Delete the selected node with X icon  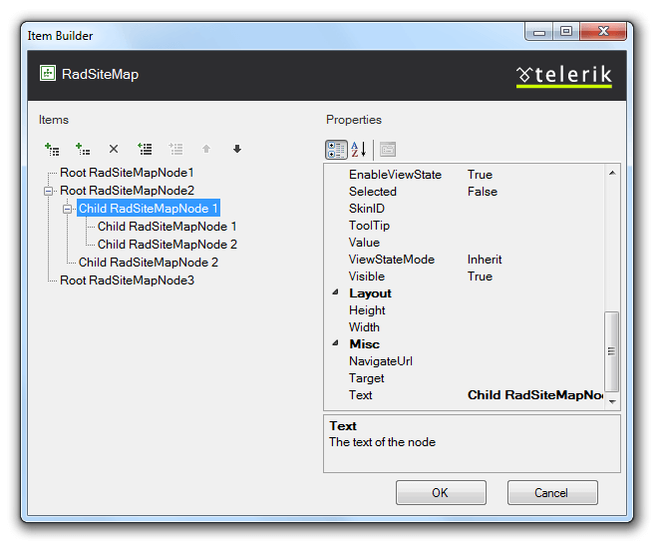114,149
